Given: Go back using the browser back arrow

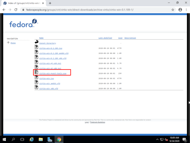Looking at the screenshot, I should pyautogui.click(x=4, y=10).
